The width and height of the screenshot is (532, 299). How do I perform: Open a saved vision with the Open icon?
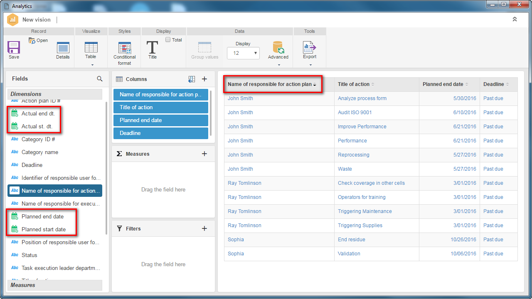pos(32,41)
